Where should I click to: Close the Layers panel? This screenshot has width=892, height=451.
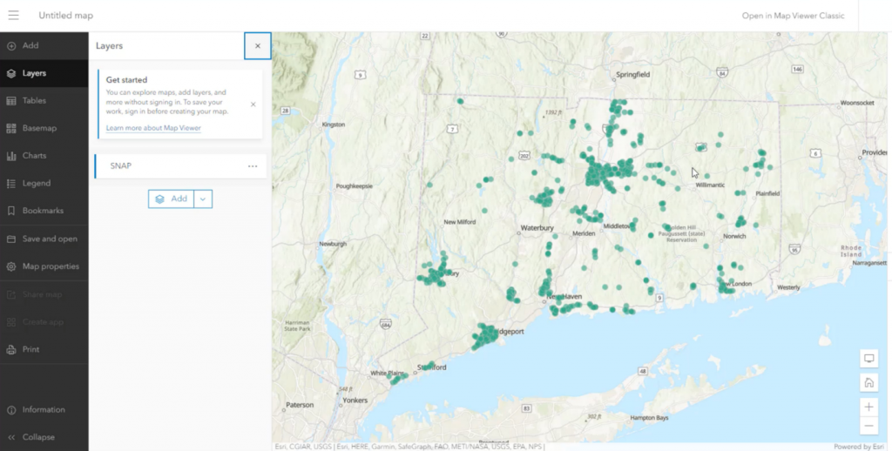coord(258,46)
